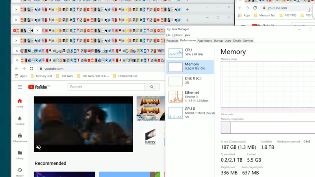Select the Ethernet performance entry
This screenshot has height=177, width=315.
(x=190, y=96)
